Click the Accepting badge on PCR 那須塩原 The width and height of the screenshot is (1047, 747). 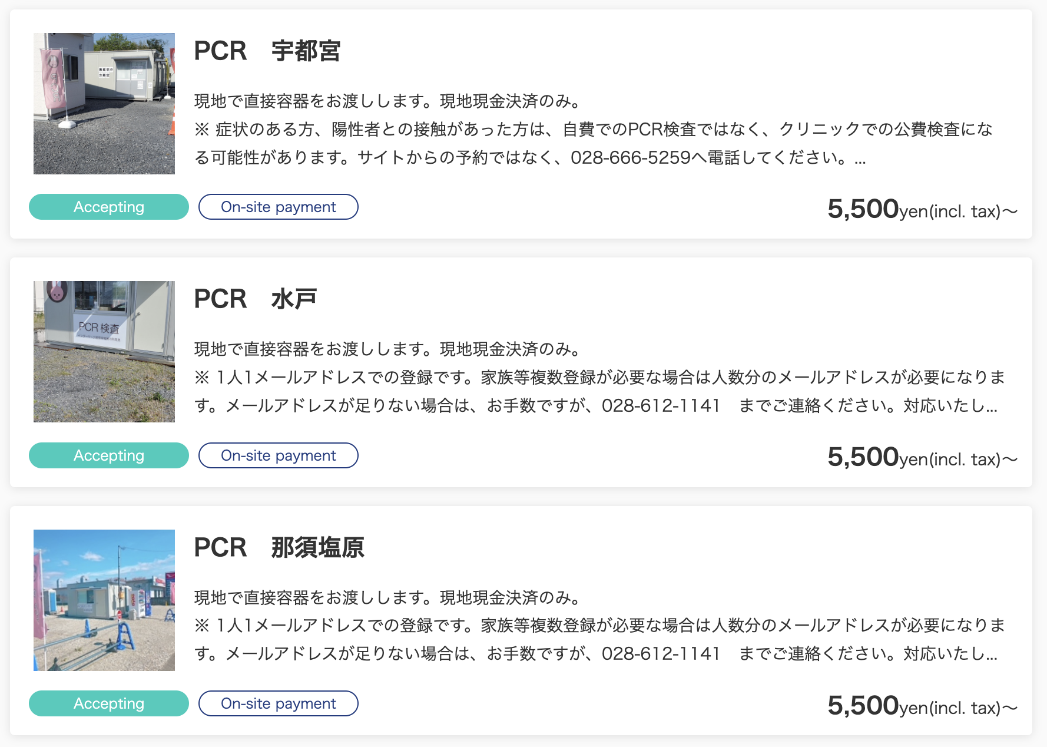click(108, 703)
